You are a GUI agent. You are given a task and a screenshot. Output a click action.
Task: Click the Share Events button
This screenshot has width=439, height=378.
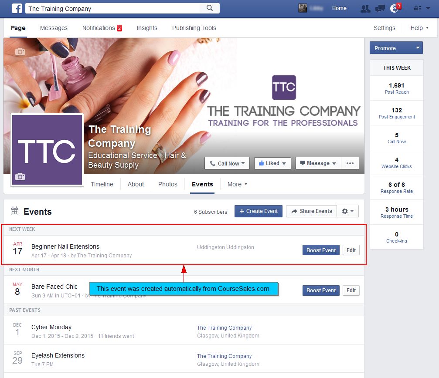tap(311, 211)
